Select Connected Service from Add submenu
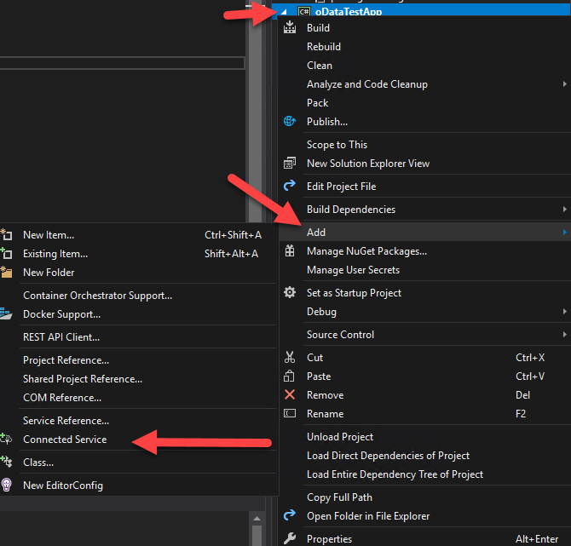 65,440
